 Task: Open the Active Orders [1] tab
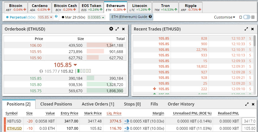98,104
